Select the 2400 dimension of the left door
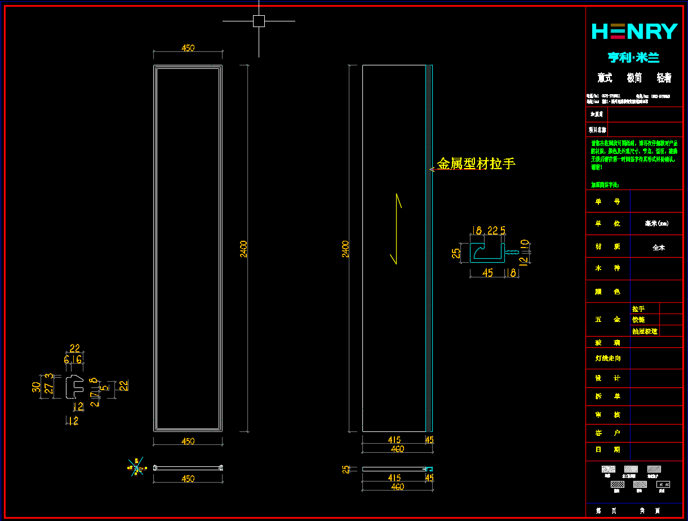Image resolution: width=688 pixels, height=521 pixels. tap(243, 249)
